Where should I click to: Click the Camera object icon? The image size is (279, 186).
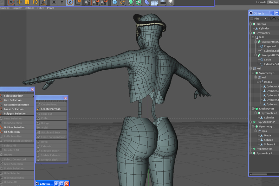click(163, 2)
